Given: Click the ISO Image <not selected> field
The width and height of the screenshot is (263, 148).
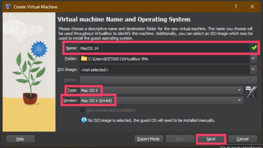Looking at the screenshot, I should pyautogui.click(x=165, y=70).
